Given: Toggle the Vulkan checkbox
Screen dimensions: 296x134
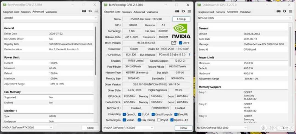Looking at the screenshot, I should pyautogui.click(x=124, y=120).
